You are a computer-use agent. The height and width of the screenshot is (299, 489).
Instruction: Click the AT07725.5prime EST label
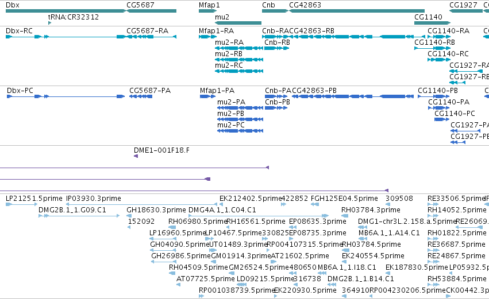pyautogui.click(x=206, y=279)
